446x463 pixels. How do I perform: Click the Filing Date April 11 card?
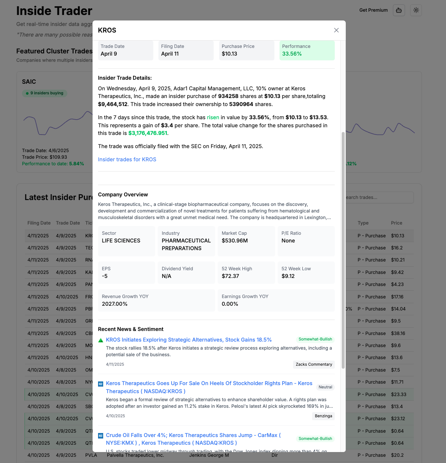186,50
